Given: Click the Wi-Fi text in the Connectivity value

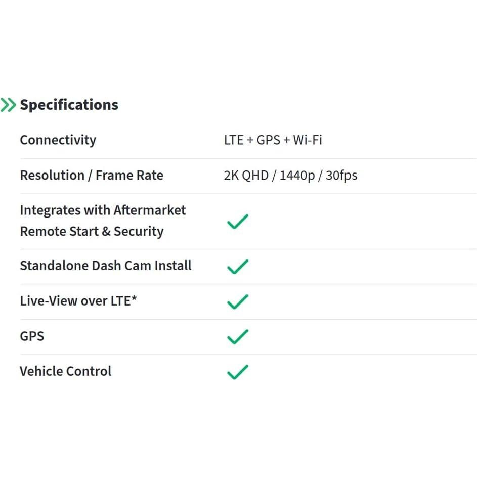Looking at the screenshot, I should [307, 140].
